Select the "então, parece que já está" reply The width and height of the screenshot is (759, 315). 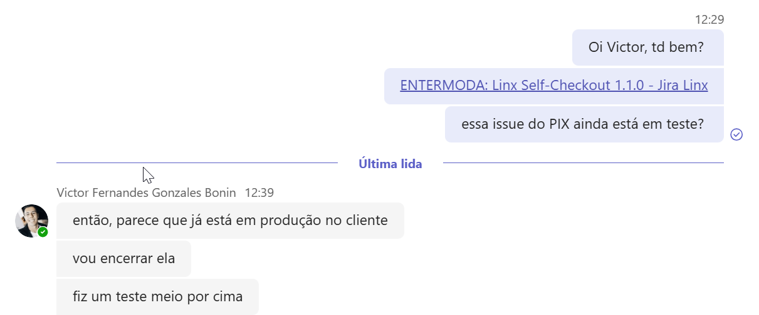(x=230, y=220)
